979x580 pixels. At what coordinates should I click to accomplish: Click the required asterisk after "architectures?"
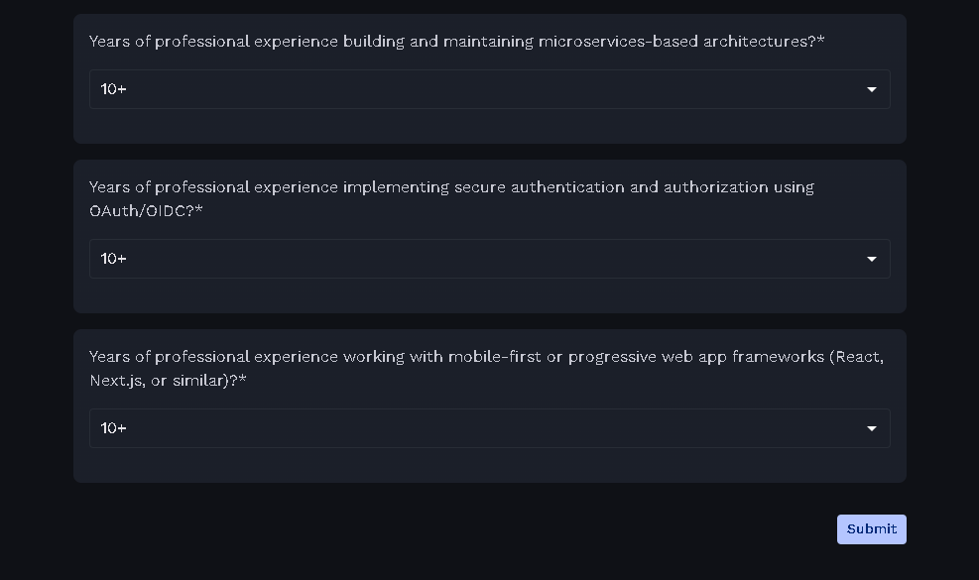pos(821,41)
